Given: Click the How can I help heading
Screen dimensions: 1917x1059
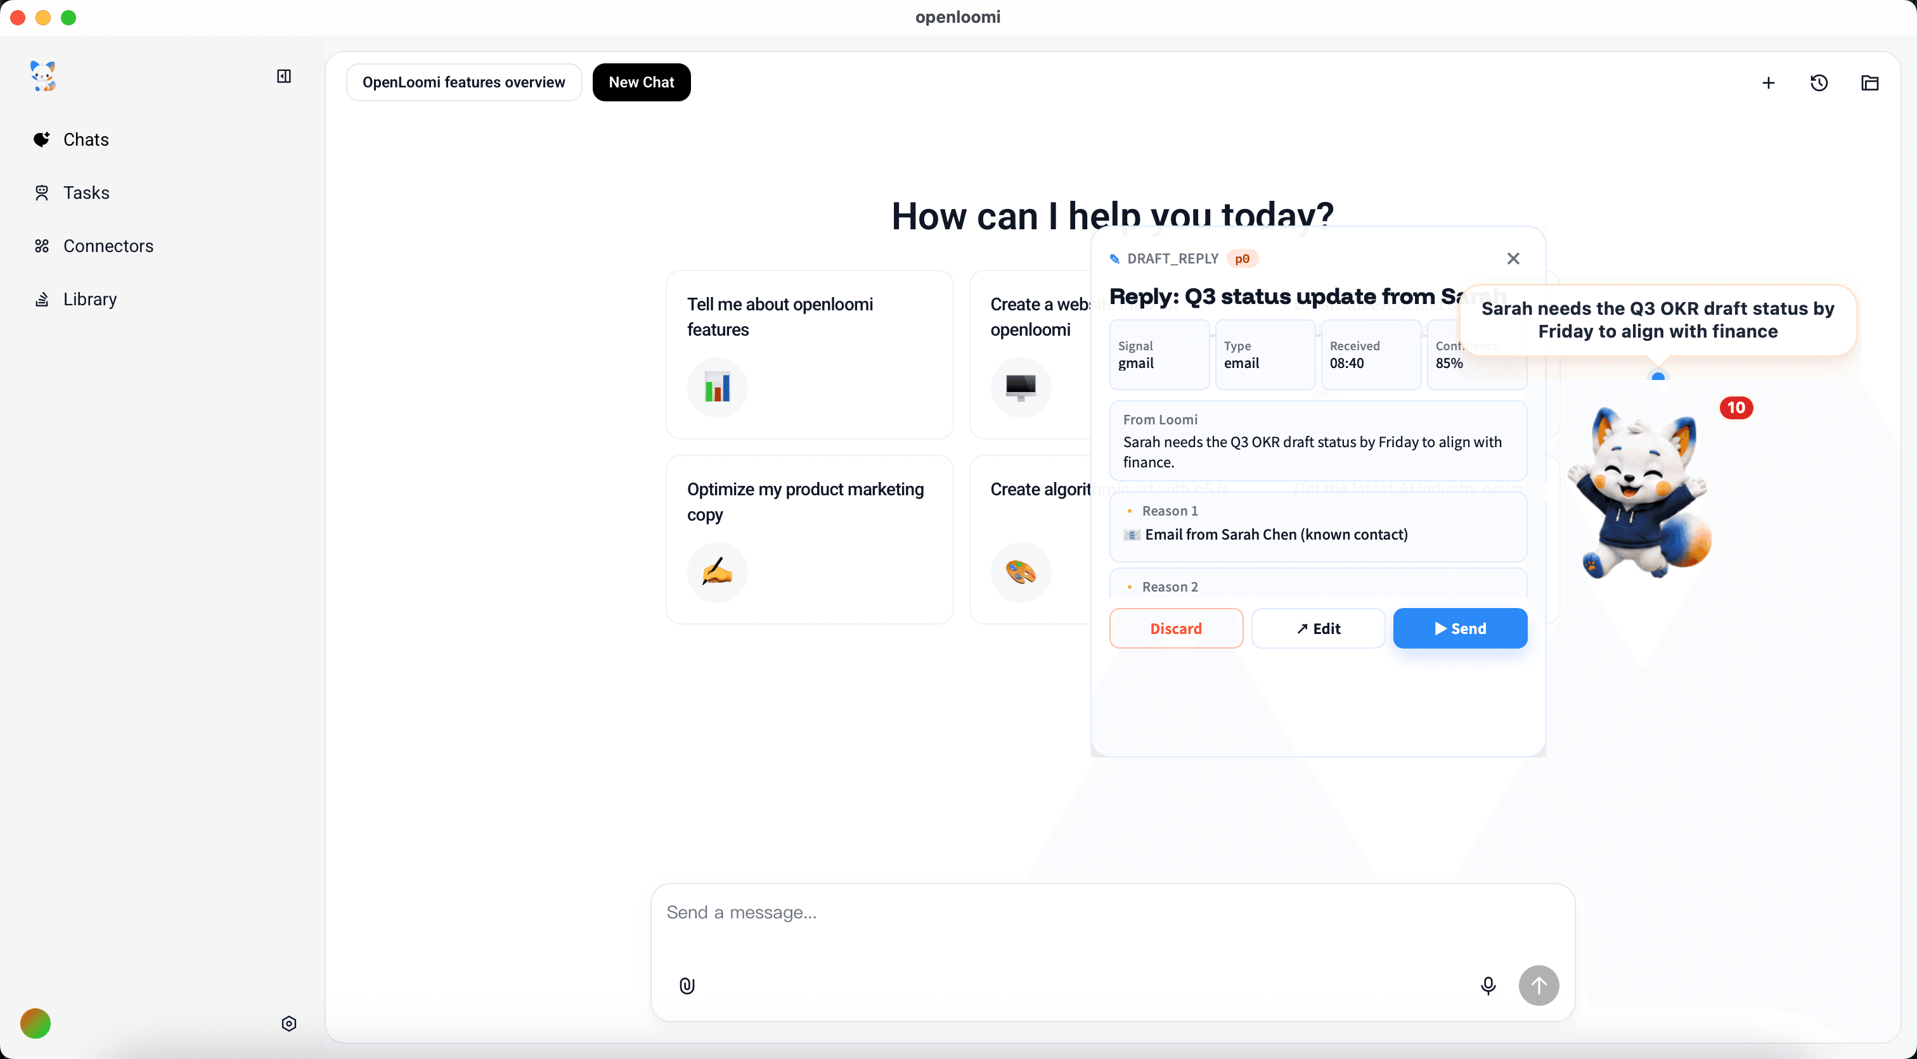Looking at the screenshot, I should (1112, 216).
